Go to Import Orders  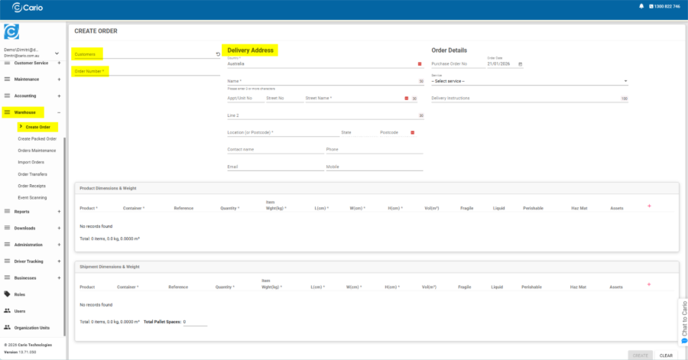click(31, 162)
